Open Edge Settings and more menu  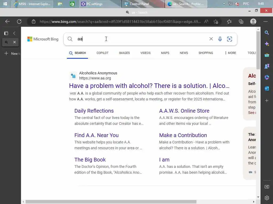[266, 22]
